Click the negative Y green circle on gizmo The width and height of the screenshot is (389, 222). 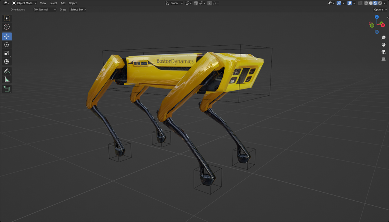[372, 26]
